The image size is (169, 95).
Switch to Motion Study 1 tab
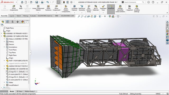(x=30, y=91)
